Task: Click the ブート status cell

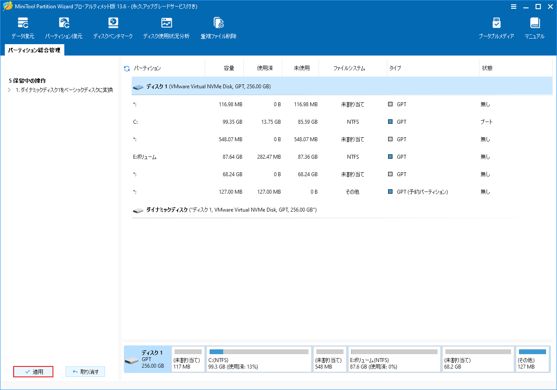Action: [487, 122]
